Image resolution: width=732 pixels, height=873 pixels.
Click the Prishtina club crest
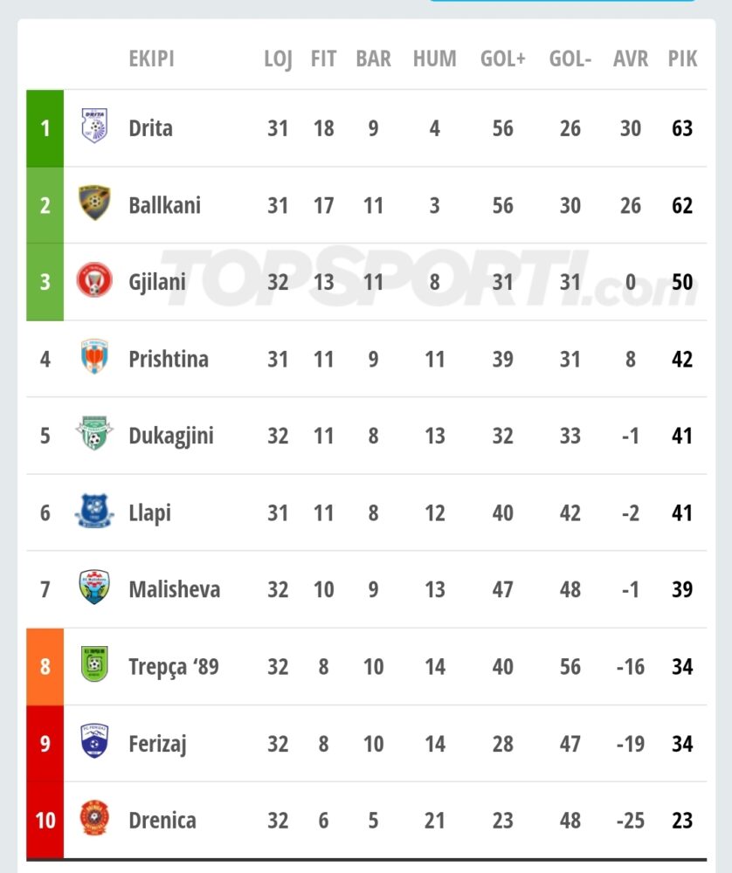[x=94, y=356]
